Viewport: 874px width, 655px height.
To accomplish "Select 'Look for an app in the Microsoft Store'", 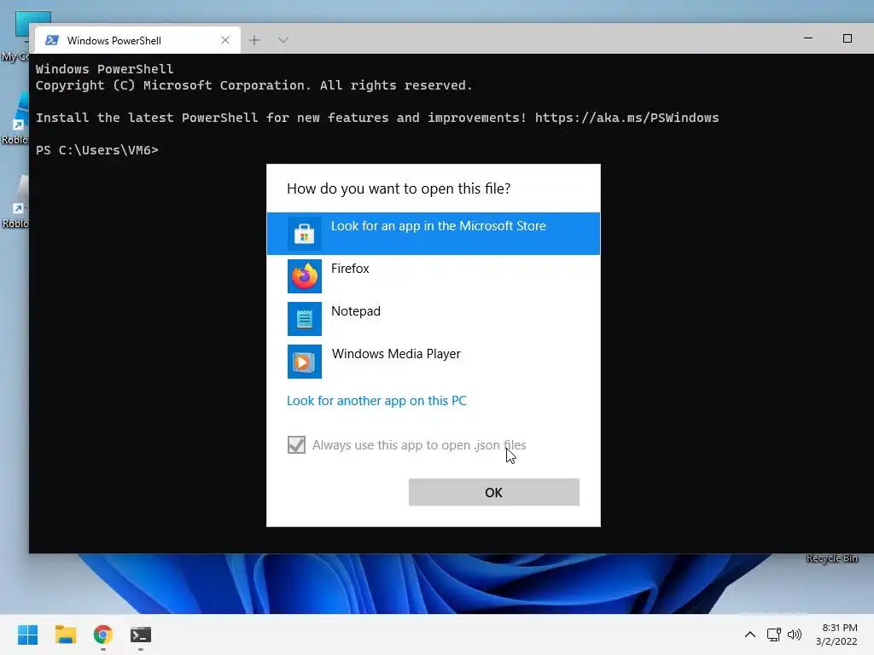I will [x=434, y=234].
